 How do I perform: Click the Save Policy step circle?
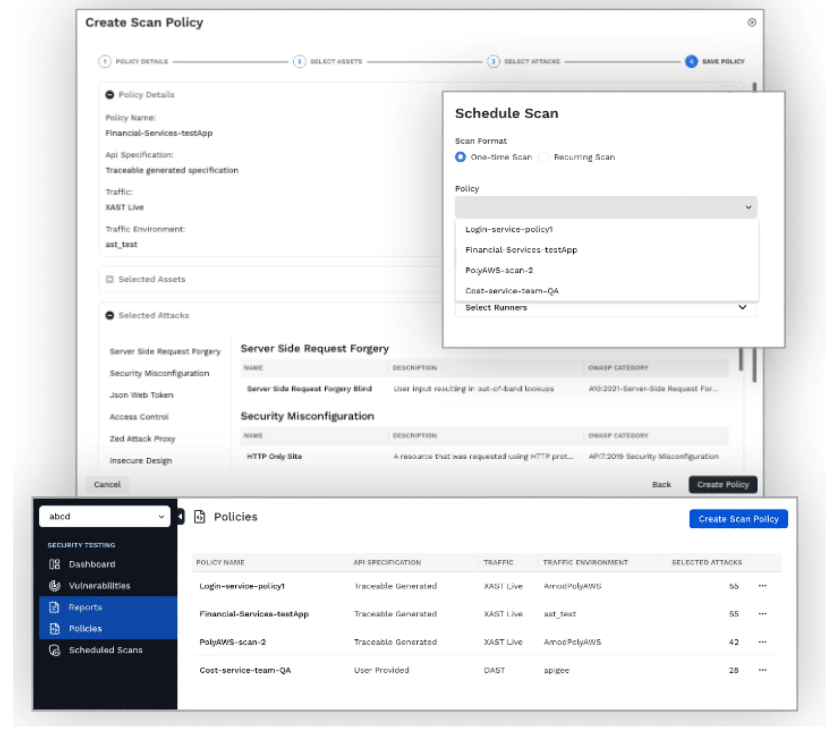pyautogui.click(x=691, y=61)
